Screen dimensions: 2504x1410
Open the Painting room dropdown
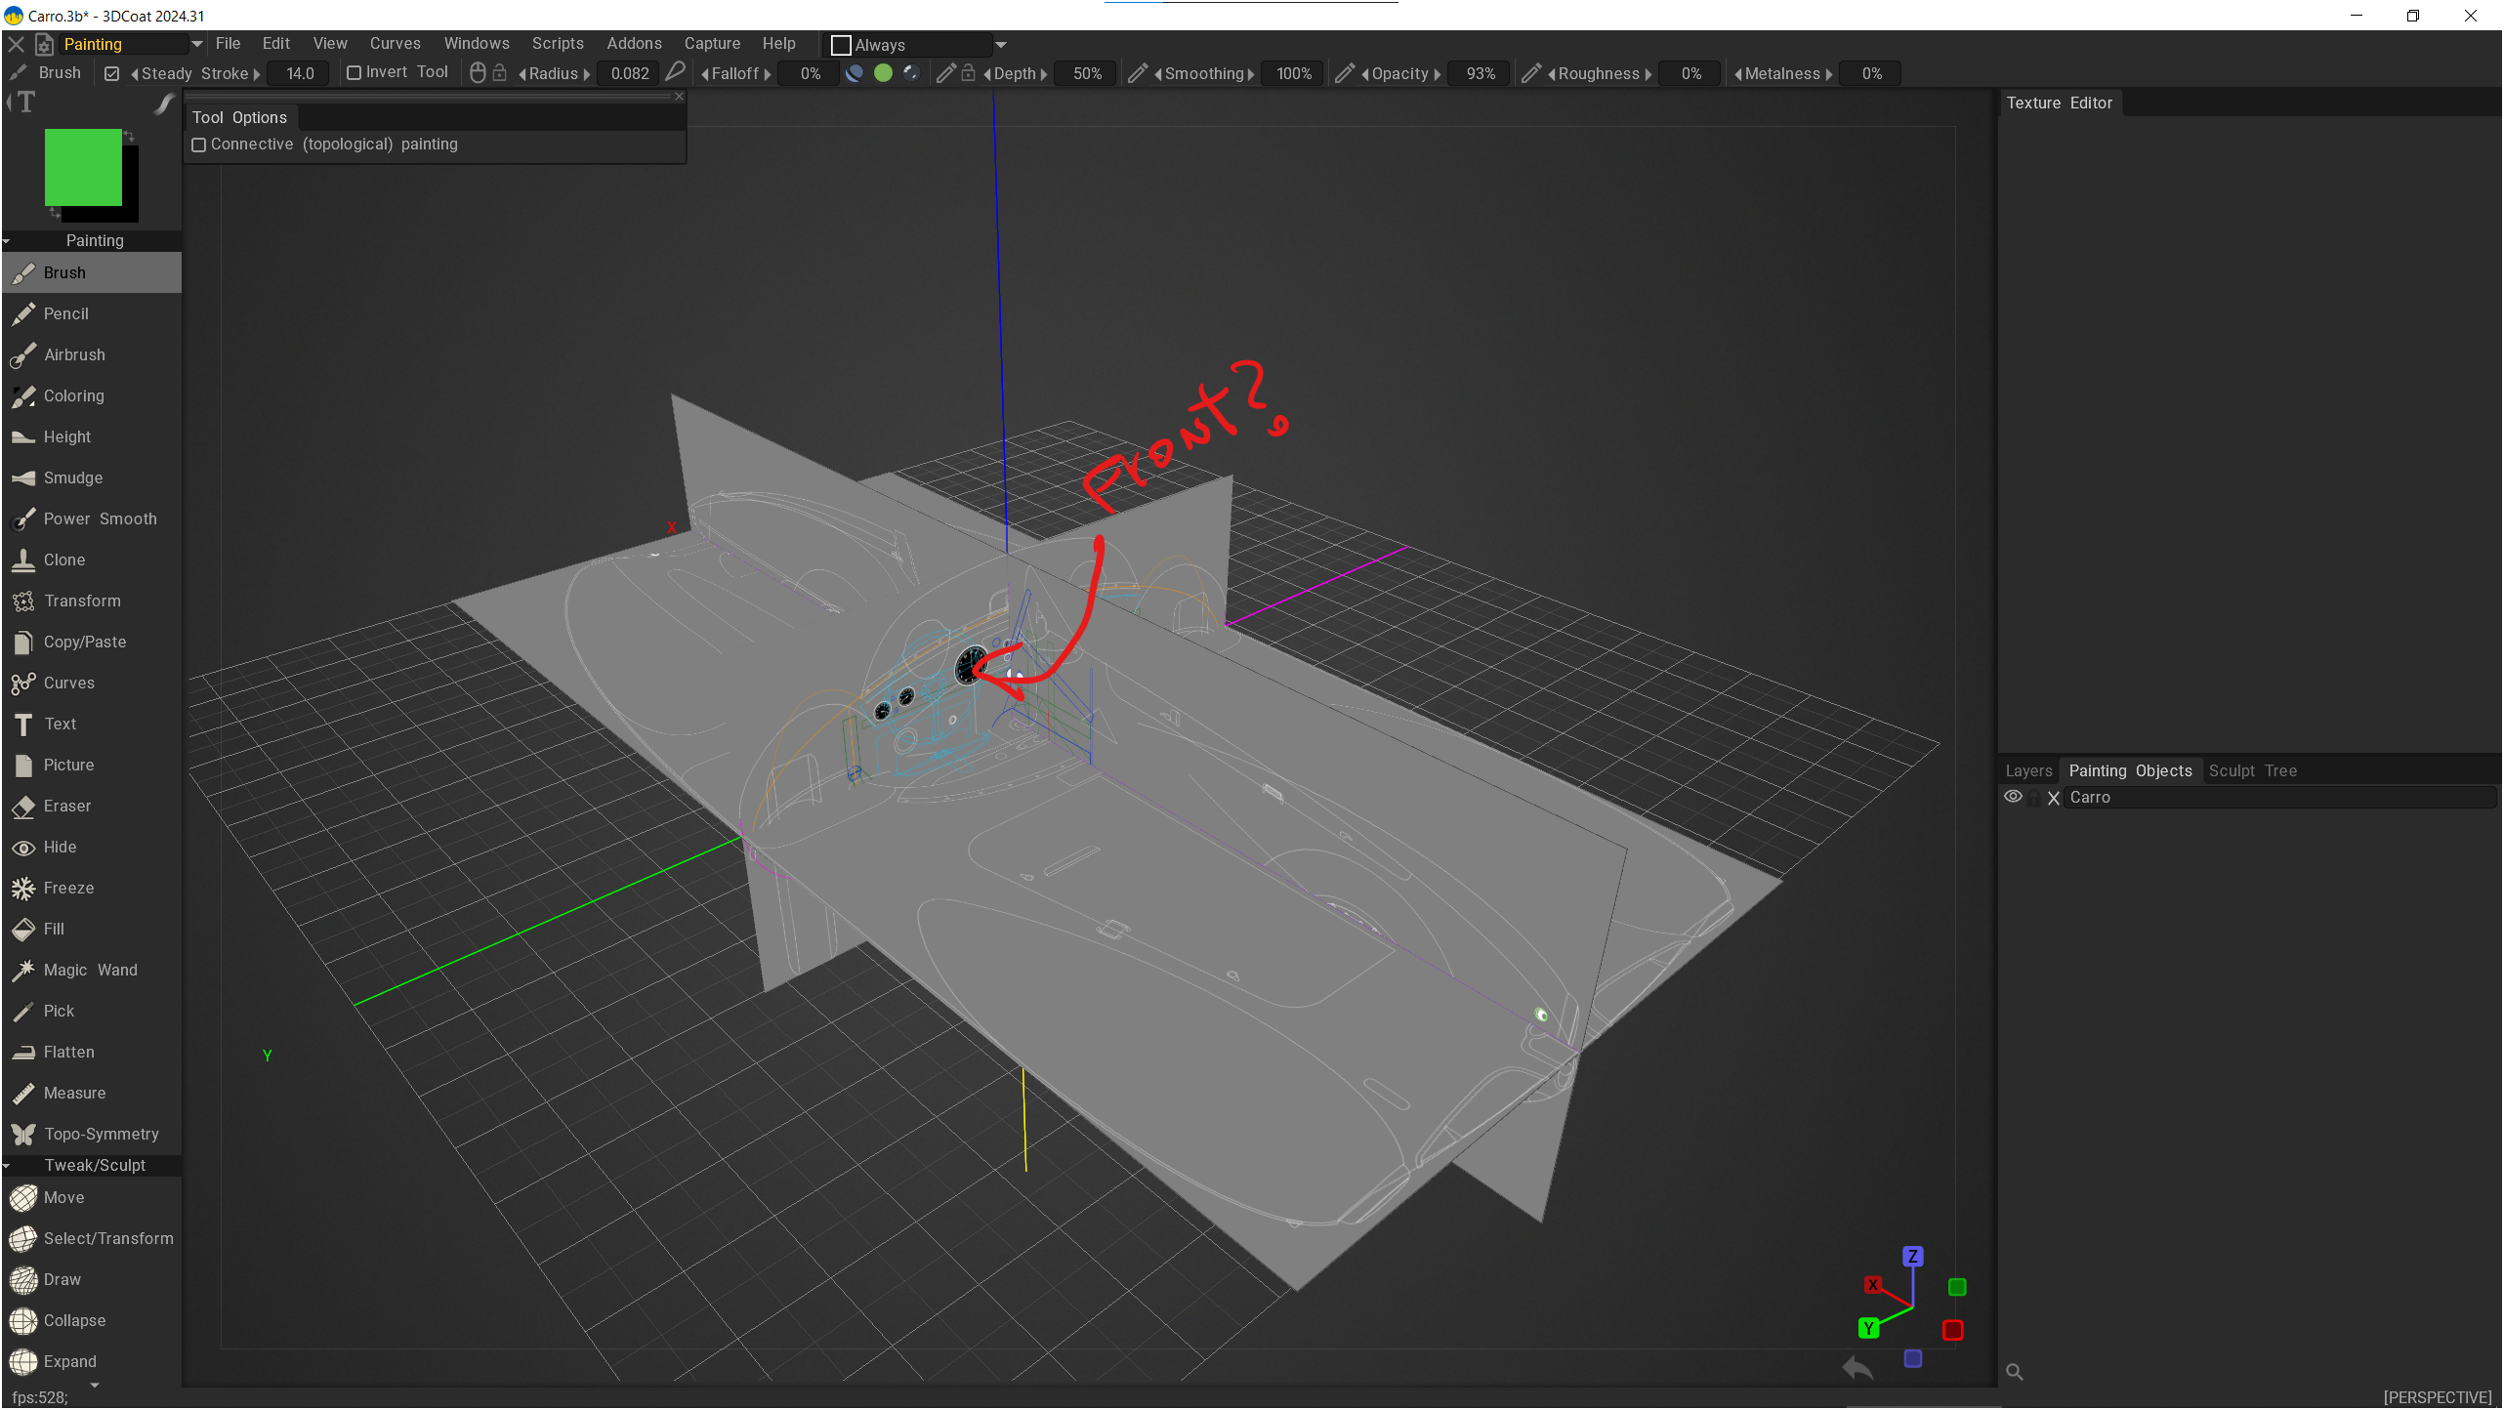(x=196, y=44)
